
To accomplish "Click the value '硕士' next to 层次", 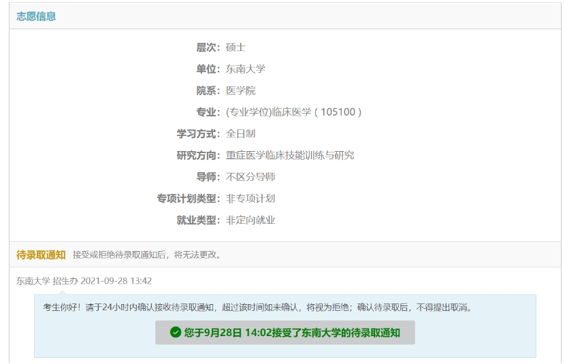I will coord(236,47).
